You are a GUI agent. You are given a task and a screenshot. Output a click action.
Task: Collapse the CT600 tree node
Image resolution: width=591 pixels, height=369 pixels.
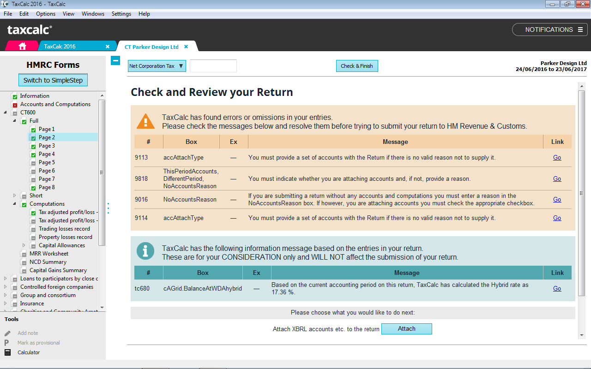click(5, 113)
